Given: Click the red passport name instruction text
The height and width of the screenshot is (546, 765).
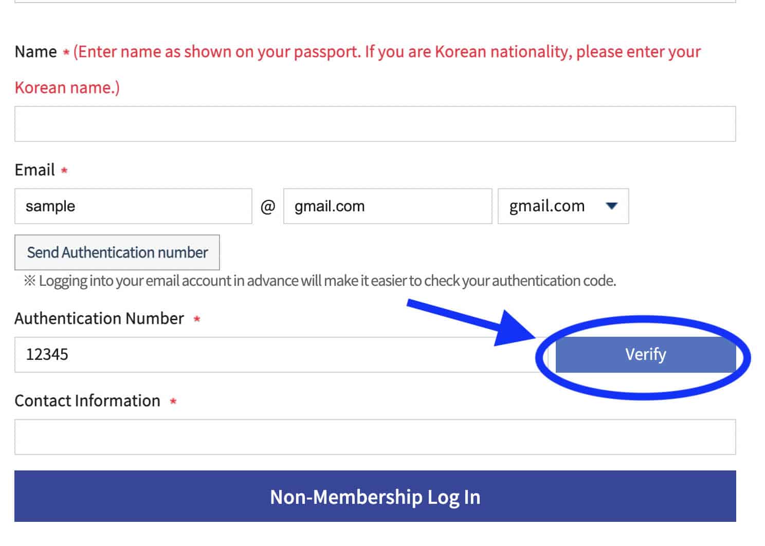Looking at the screenshot, I should (x=387, y=52).
